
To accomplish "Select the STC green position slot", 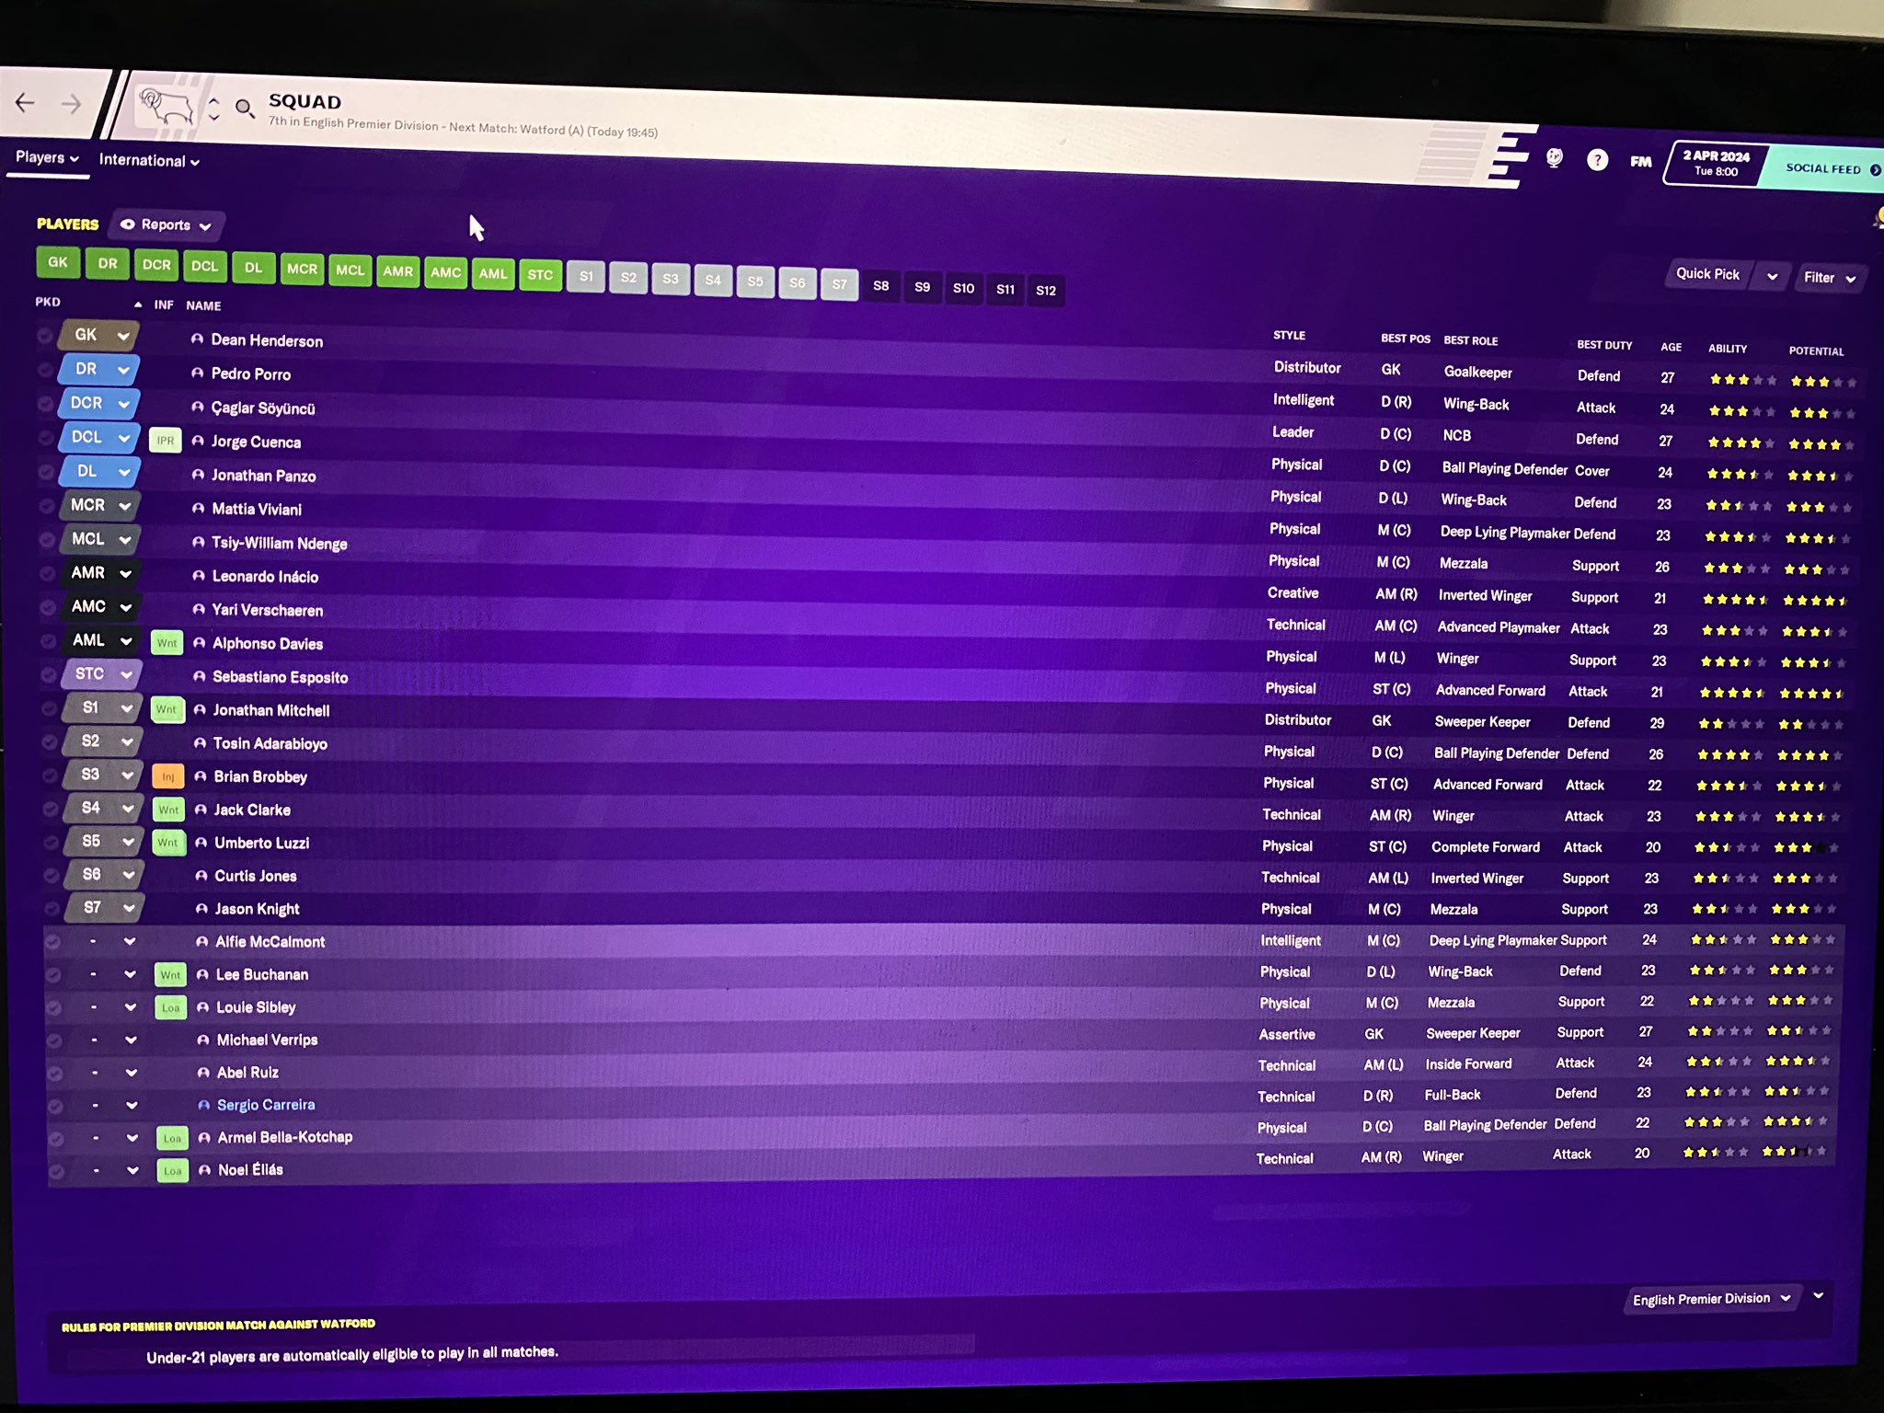I will (540, 274).
